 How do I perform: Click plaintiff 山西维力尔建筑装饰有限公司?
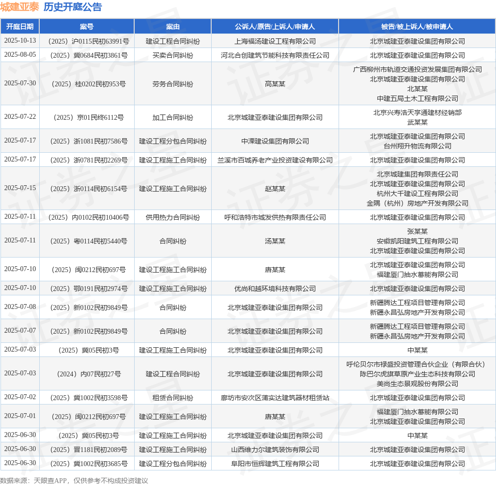click(x=275, y=450)
